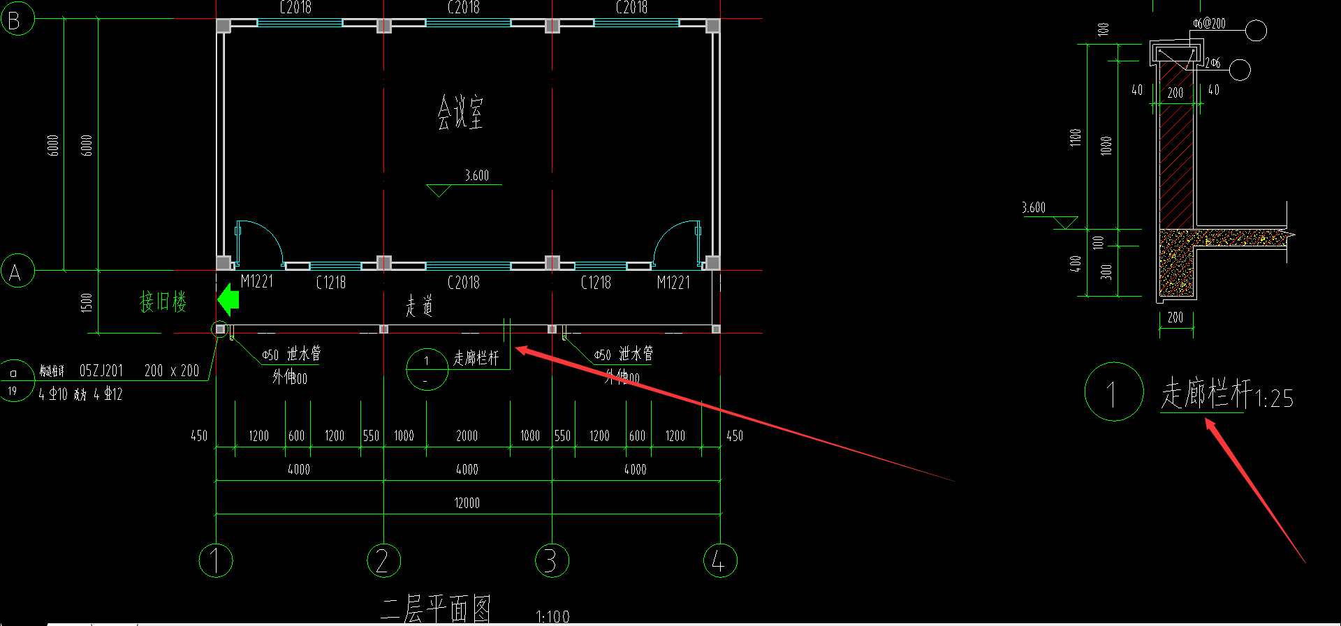
Task: Click the 4000 dimension between axes 2 and 3
Action: pyautogui.click(x=467, y=470)
